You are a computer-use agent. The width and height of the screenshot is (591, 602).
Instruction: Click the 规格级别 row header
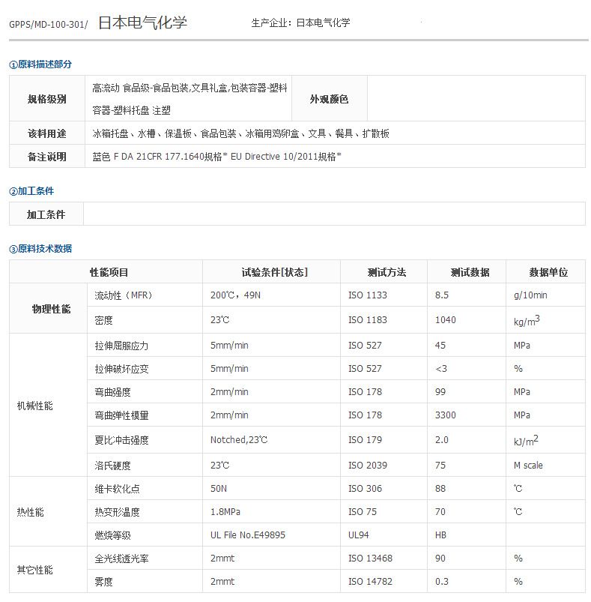point(46,99)
